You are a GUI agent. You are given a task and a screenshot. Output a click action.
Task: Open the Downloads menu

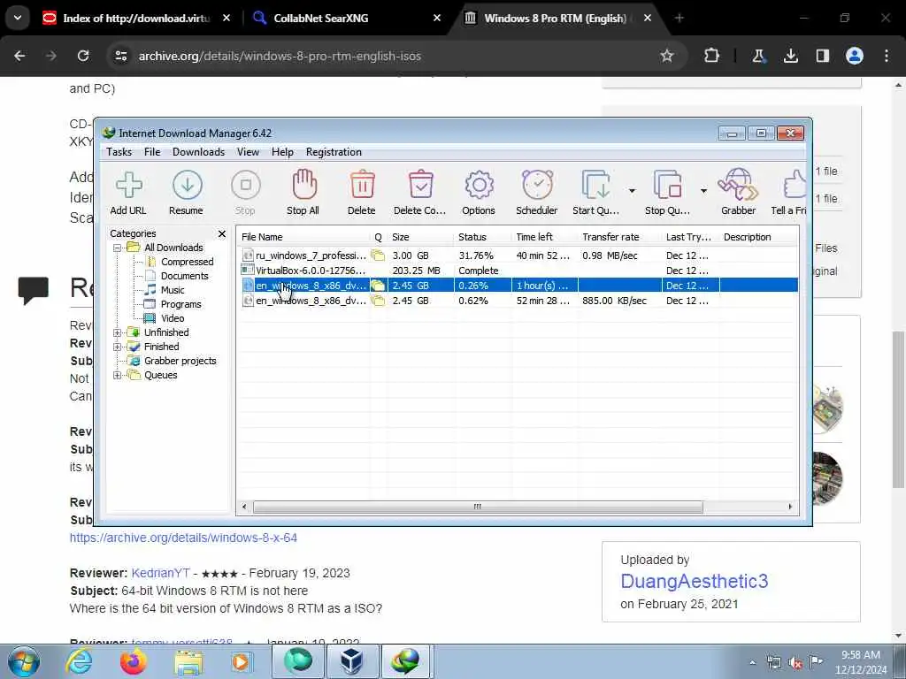[x=199, y=152]
